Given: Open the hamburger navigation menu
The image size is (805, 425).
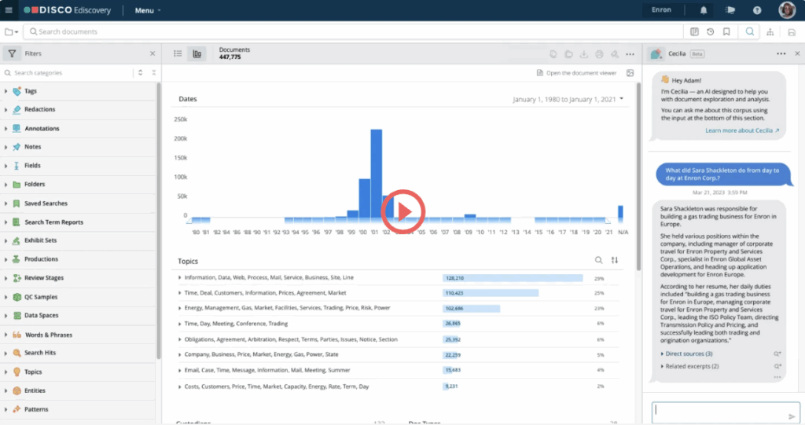Looking at the screenshot, I should point(9,10).
